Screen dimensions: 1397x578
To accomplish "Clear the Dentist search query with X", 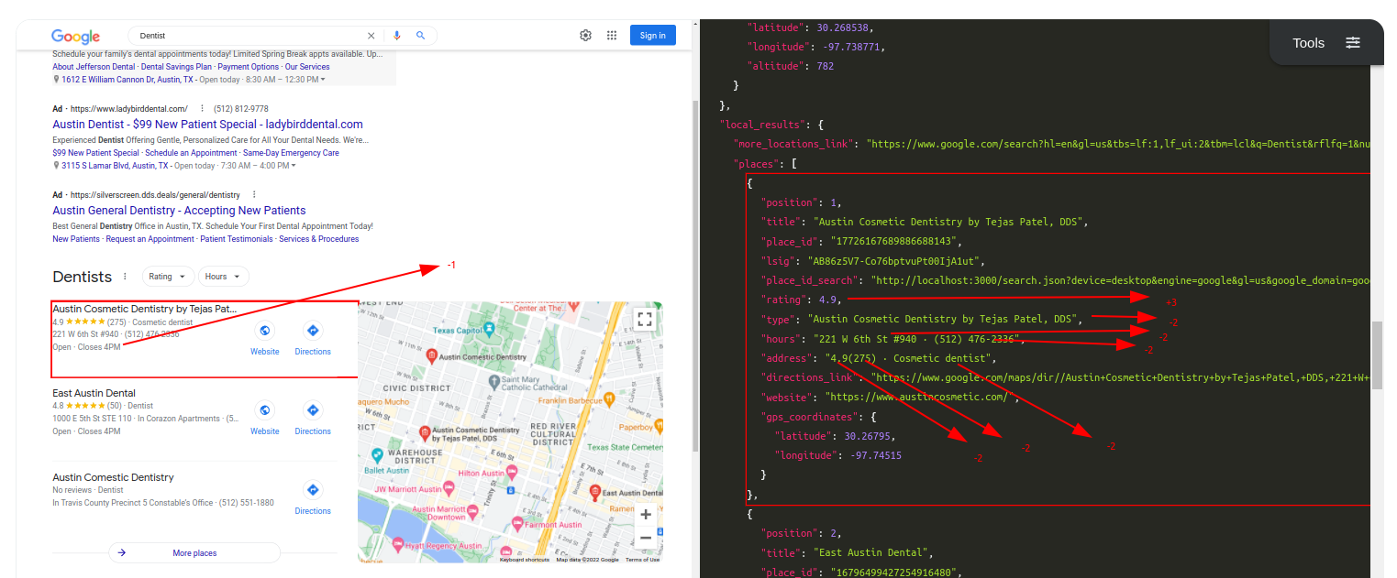I will 371,36.
